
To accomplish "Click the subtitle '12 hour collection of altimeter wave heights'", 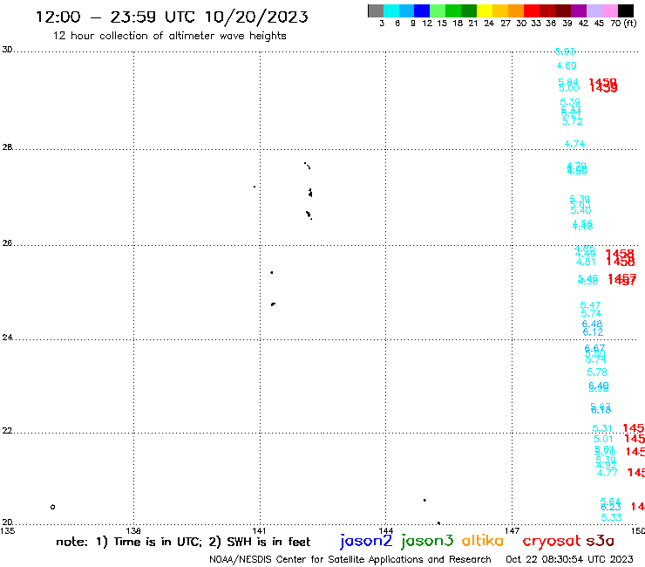I will coord(169,36).
